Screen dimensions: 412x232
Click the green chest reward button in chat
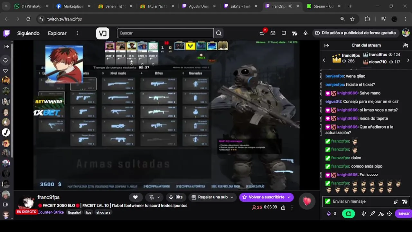coord(349,213)
